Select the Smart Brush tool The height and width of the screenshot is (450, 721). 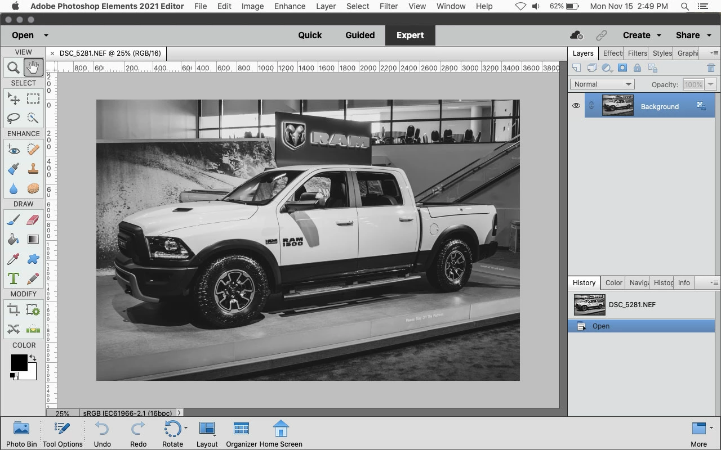pos(14,169)
